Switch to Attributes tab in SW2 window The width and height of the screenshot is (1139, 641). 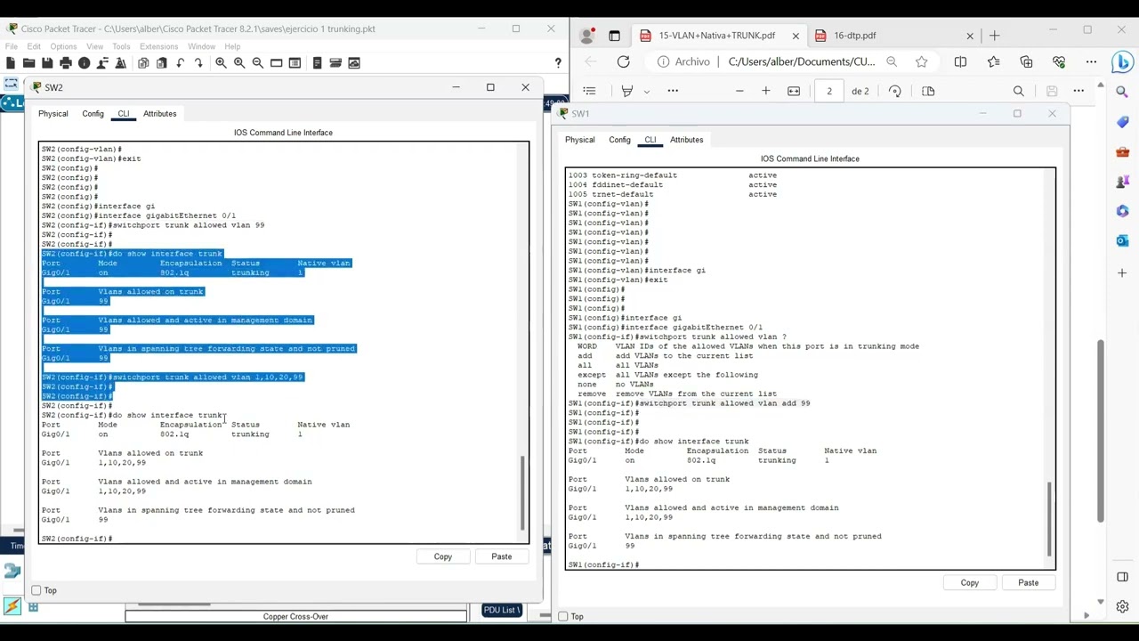click(x=160, y=114)
